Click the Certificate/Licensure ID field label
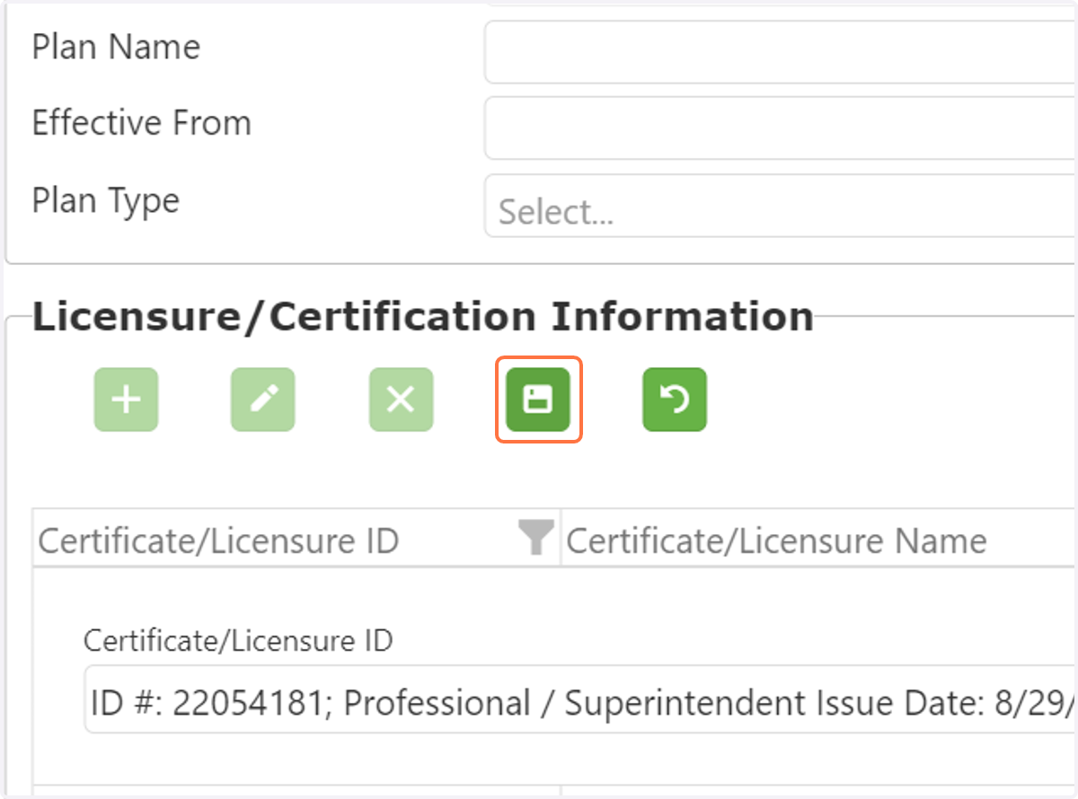The height and width of the screenshot is (799, 1078). tap(238, 641)
